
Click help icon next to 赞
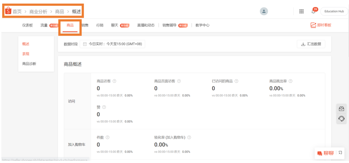104,107
